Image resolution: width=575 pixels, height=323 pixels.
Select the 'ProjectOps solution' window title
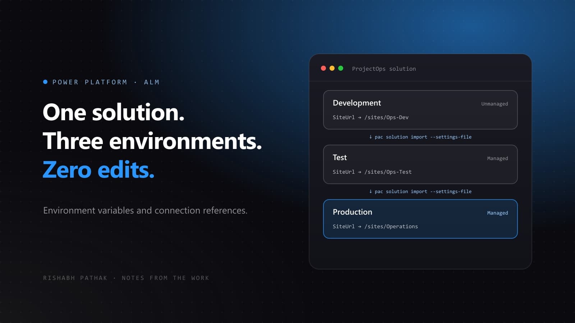(x=384, y=69)
